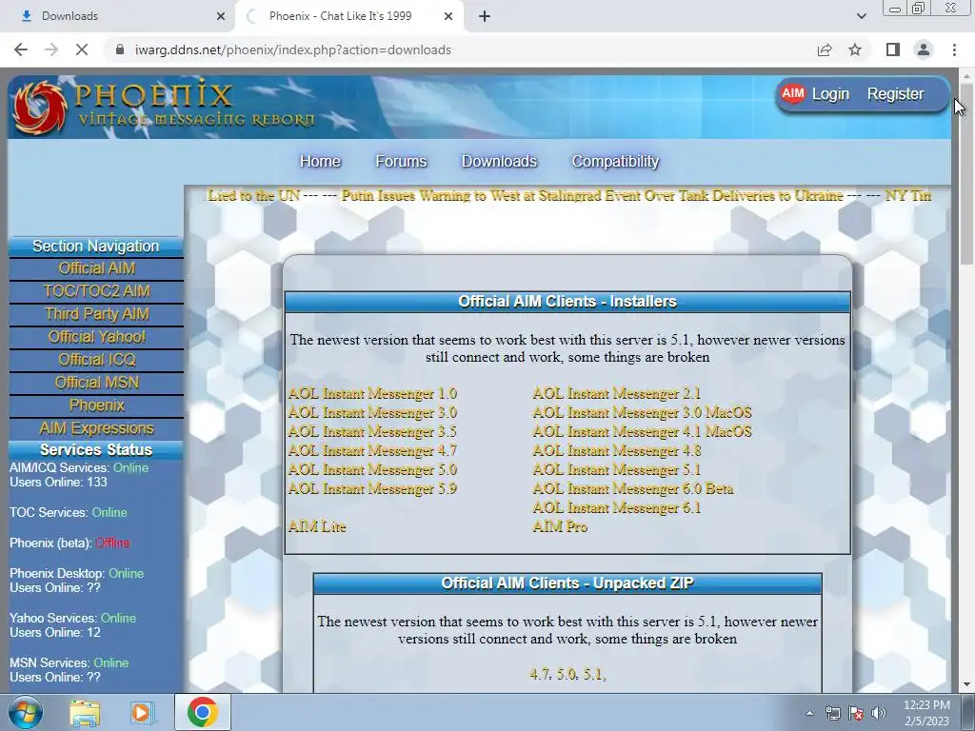Screen dimensions: 975x731
Task: Open a new browser tab
Action: pos(485,16)
